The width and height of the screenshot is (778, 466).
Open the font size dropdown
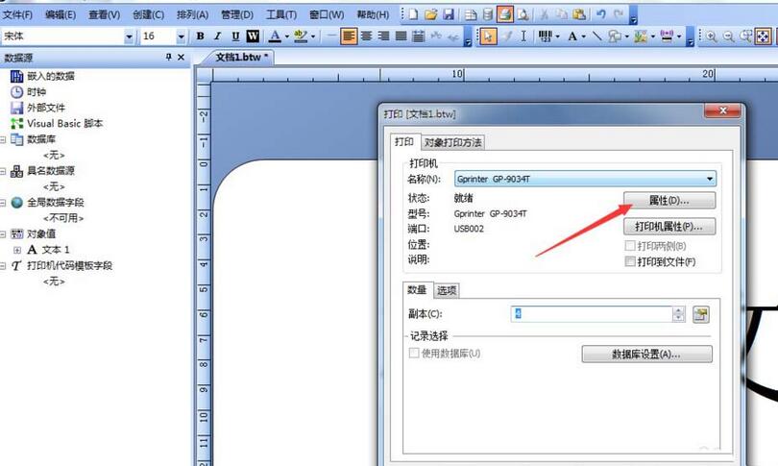[181, 37]
